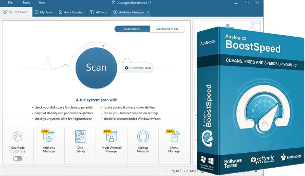Open the File menu
Viewport: 305px width, 176px height.
pos(10,3)
